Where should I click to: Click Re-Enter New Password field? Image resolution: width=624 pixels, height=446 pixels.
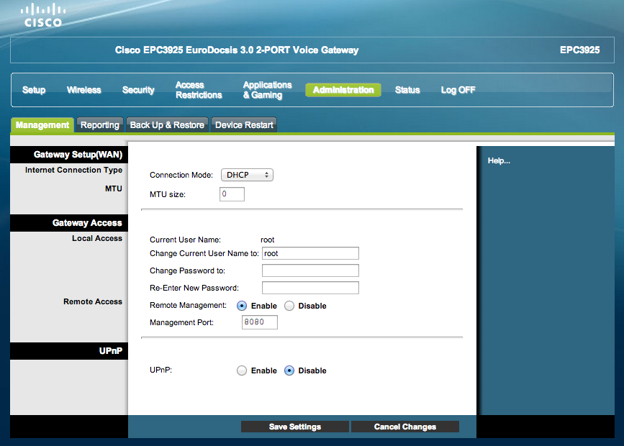[310, 288]
